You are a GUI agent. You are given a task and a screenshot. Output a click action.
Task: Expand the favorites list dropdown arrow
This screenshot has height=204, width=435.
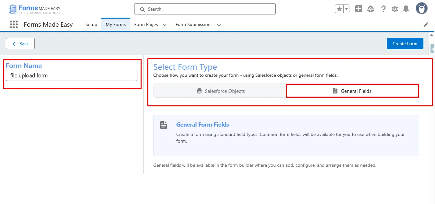[x=347, y=9]
